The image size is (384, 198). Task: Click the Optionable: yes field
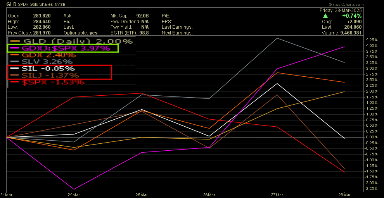[80, 33]
